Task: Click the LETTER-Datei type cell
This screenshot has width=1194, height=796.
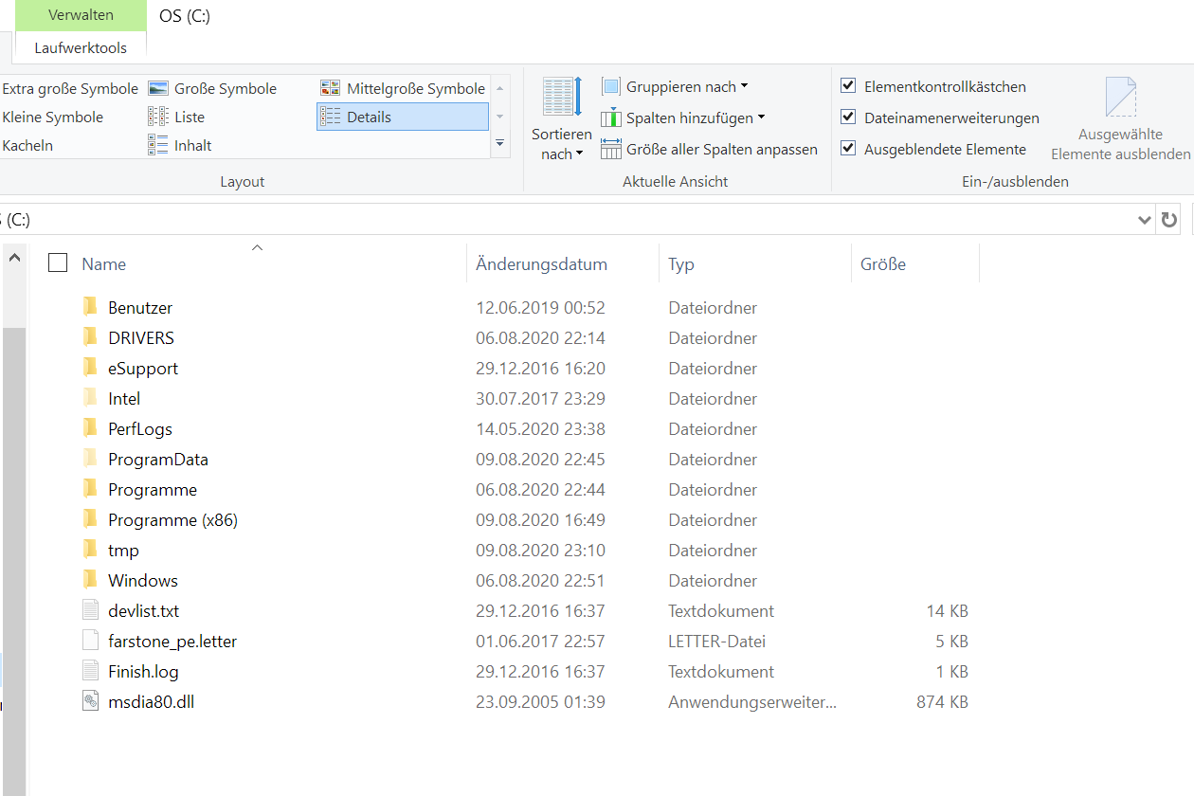Action: (x=716, y=642)
